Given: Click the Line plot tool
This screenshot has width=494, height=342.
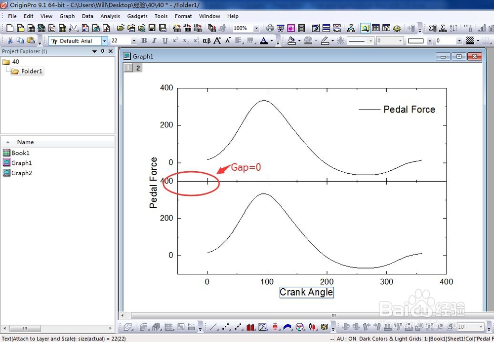Looking at the screenshot, I should [213, 327].
